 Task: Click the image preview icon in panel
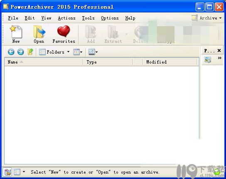(208, 60)
